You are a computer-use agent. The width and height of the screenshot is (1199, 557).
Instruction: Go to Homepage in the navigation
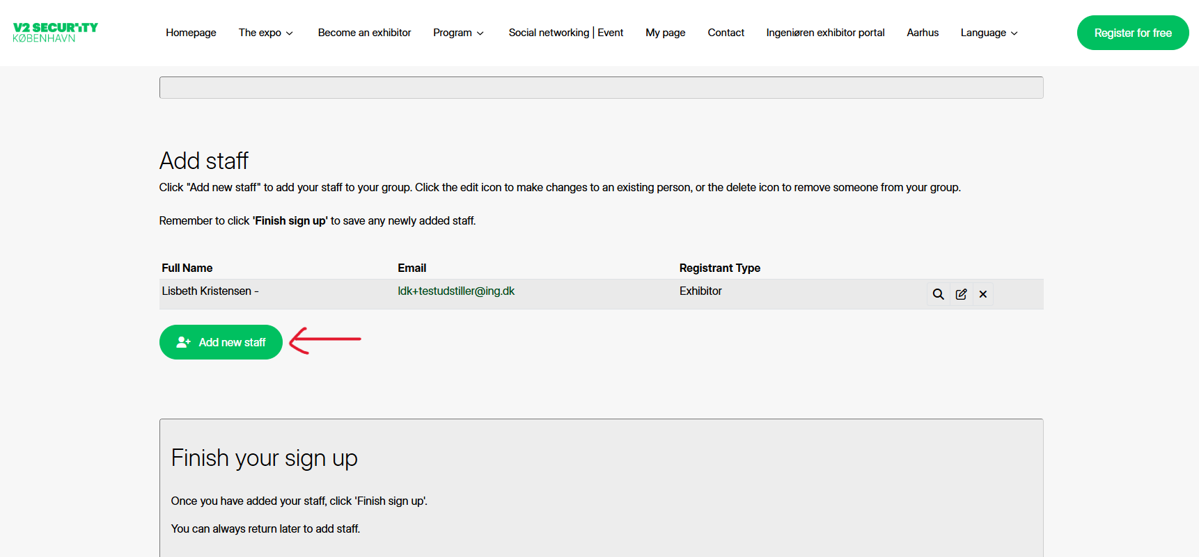tap(191, 33)
